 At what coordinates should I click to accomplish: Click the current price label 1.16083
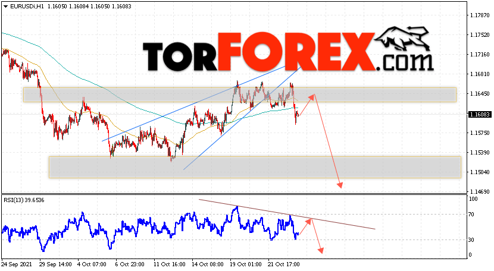pos(480,115)
